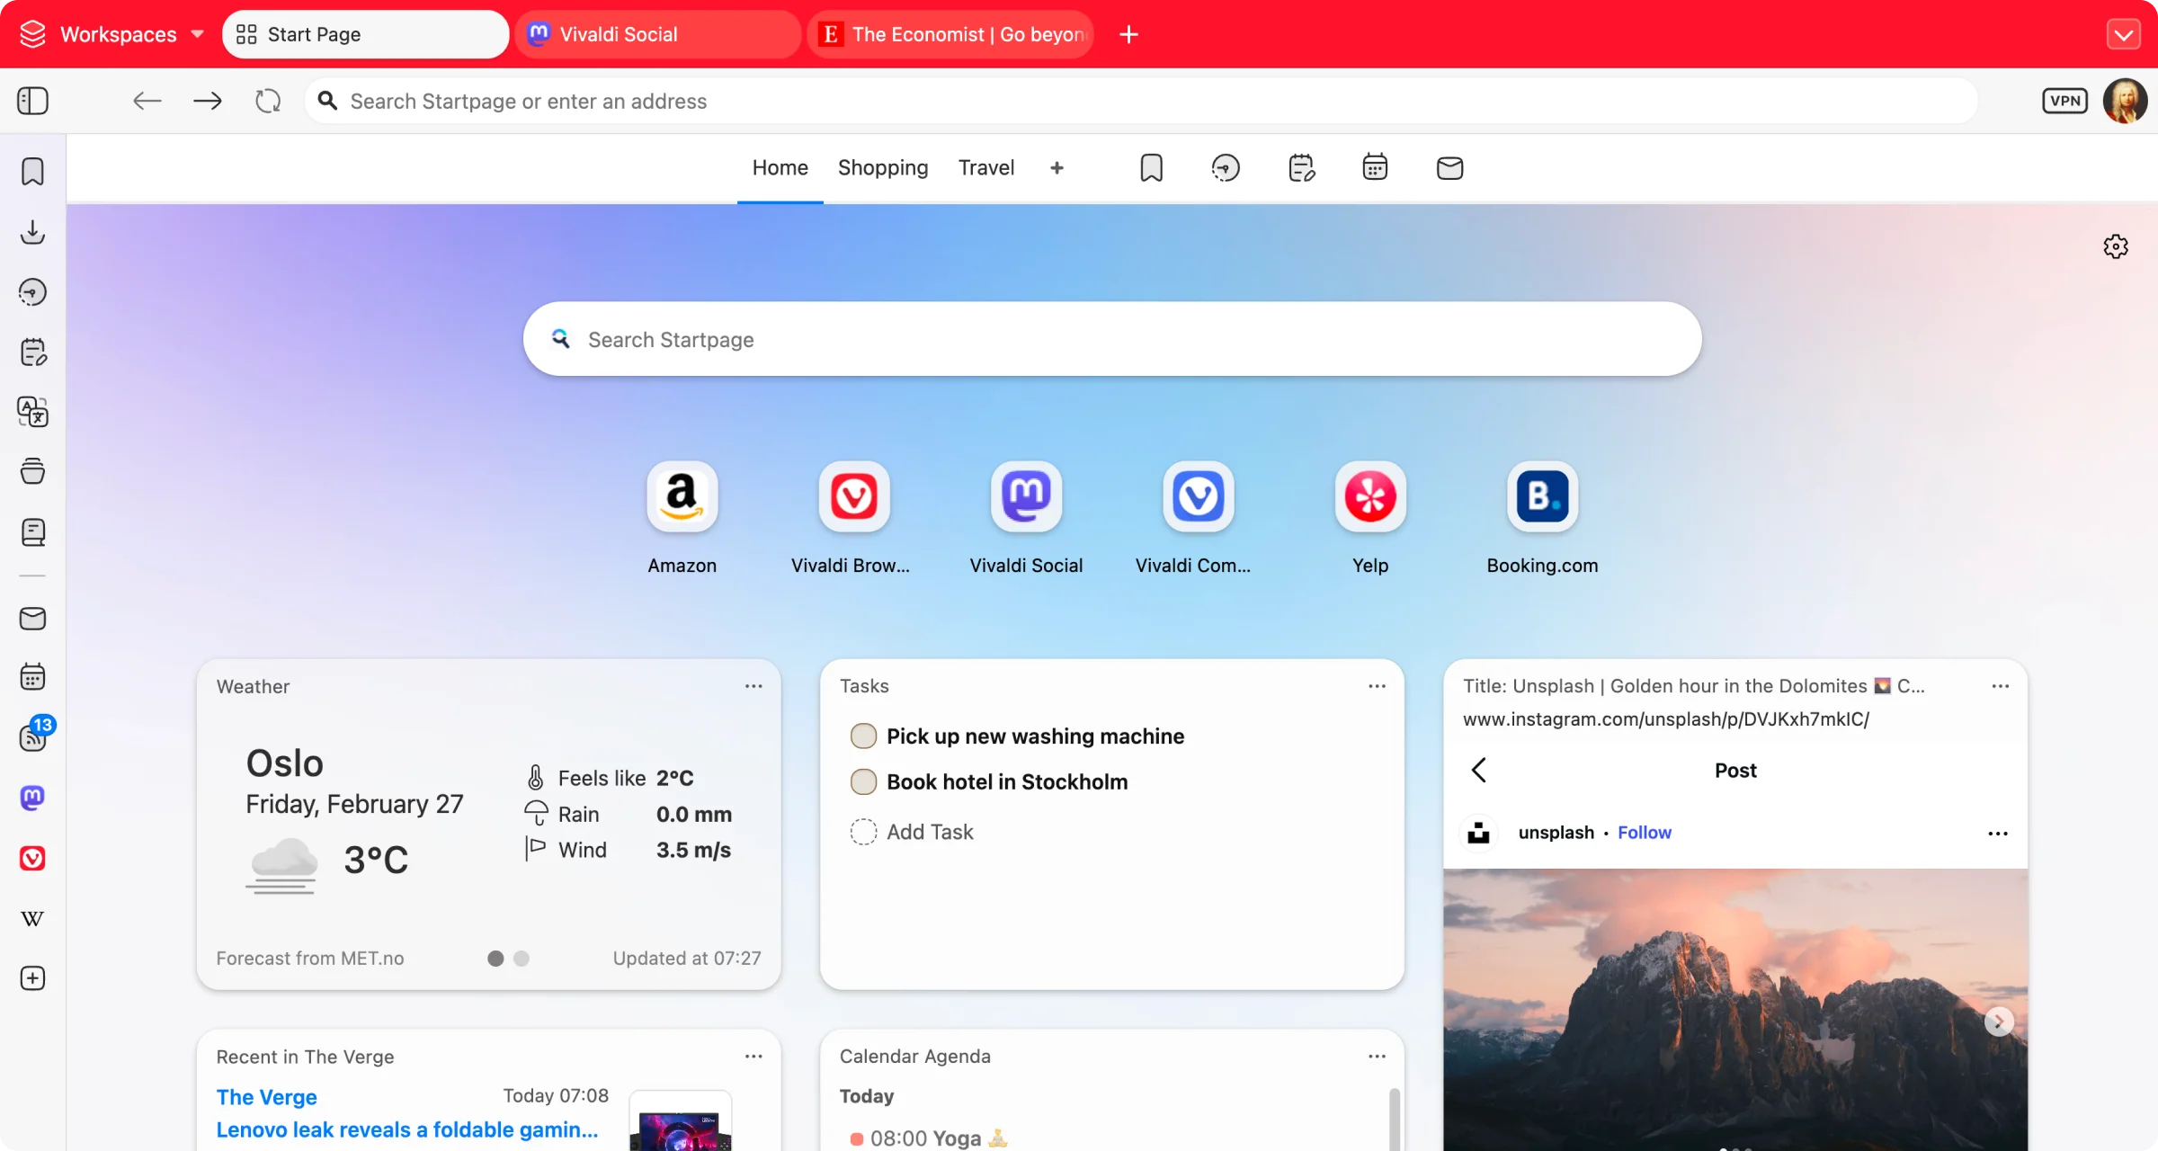Open the Translate panel in sidebar
Image resolution: width=2158 pixels, height=1151 pixels.
32,412
